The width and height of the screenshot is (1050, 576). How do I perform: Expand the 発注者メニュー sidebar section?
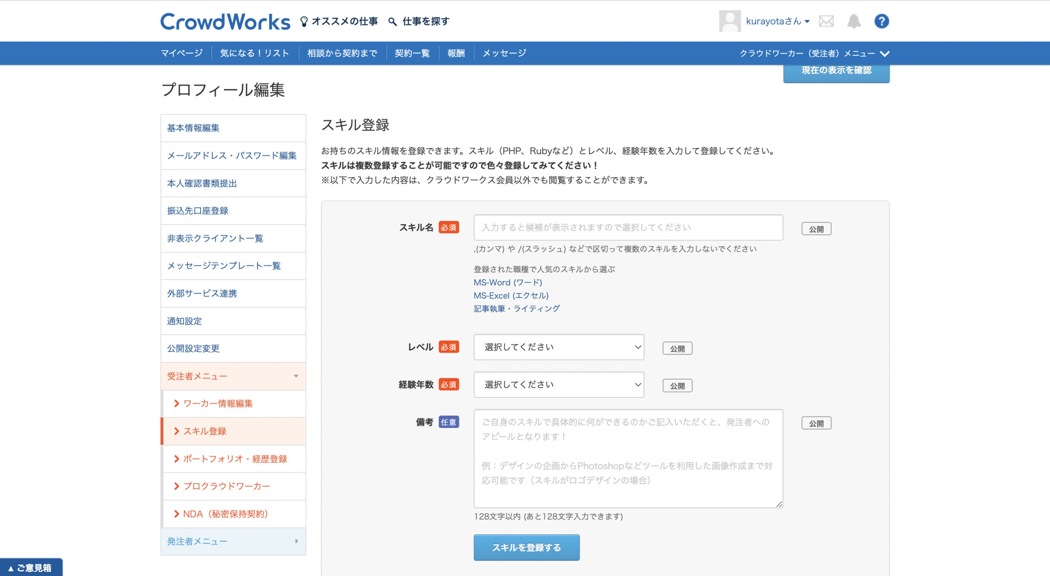[233, 541]
